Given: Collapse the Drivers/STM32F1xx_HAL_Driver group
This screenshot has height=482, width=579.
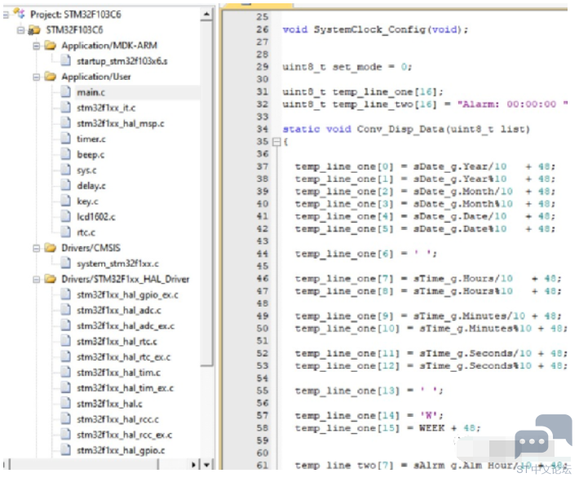Looking at the screenshot, I should click(x=36, y=279).
